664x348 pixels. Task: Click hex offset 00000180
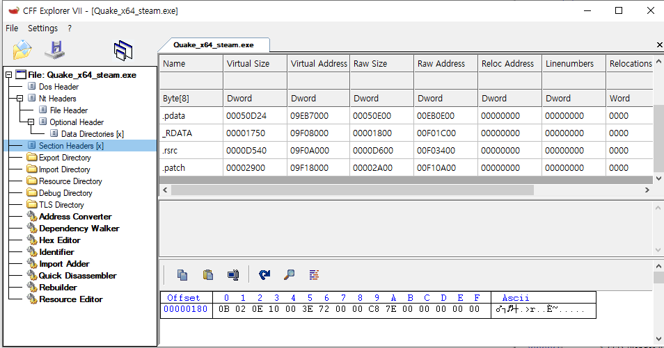(185, 309)
